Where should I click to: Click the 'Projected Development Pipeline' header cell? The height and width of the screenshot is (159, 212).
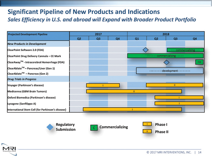pyautogui.click(x=38, y=34)
